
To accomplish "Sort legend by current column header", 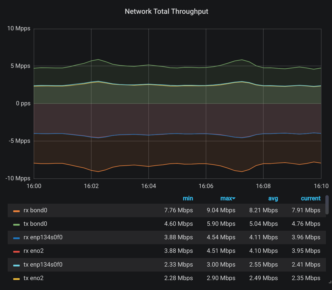I will [x=310, y=198].
